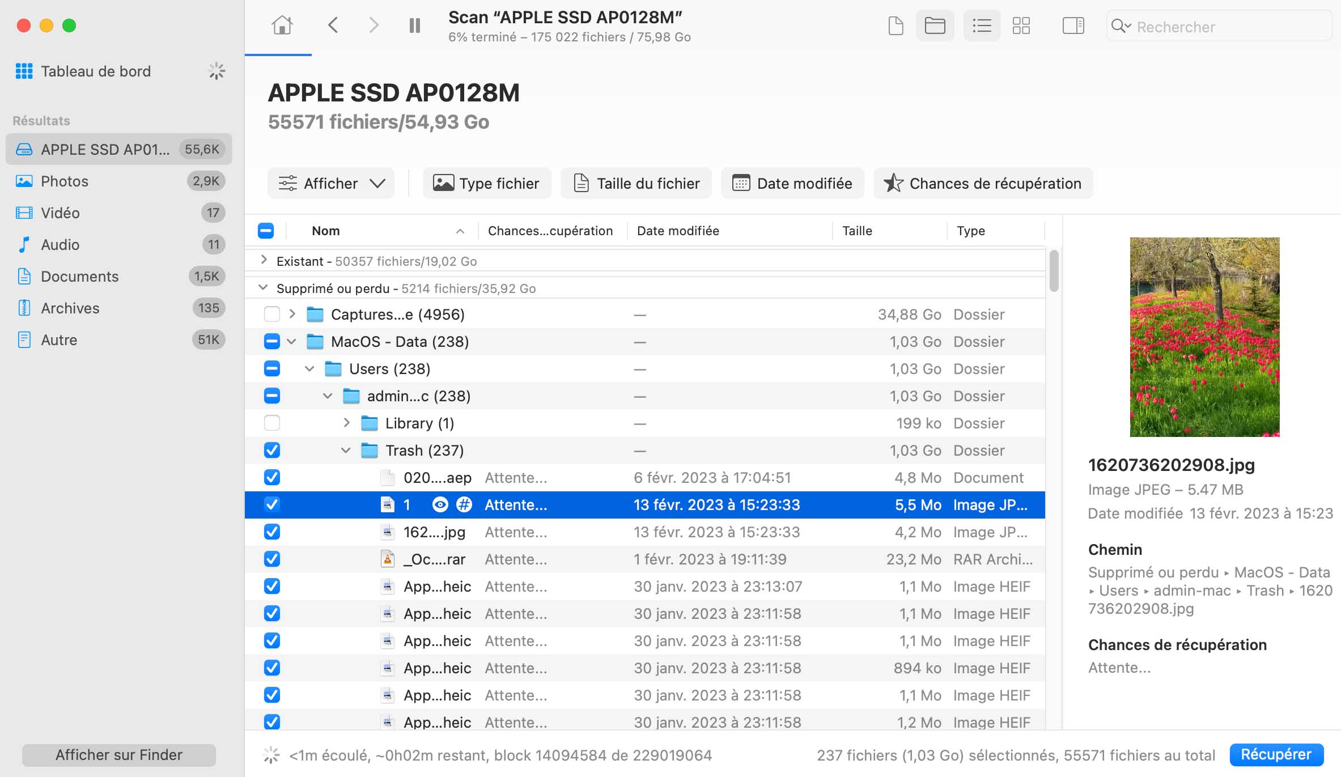Select Documents category in sidebar

79,275
